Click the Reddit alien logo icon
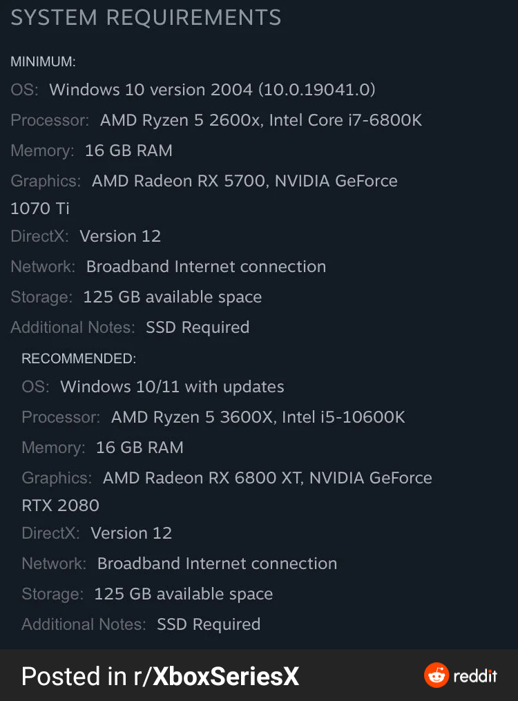Screen dimensions: 518x701 pyautogui.click(x=437, y=675)
